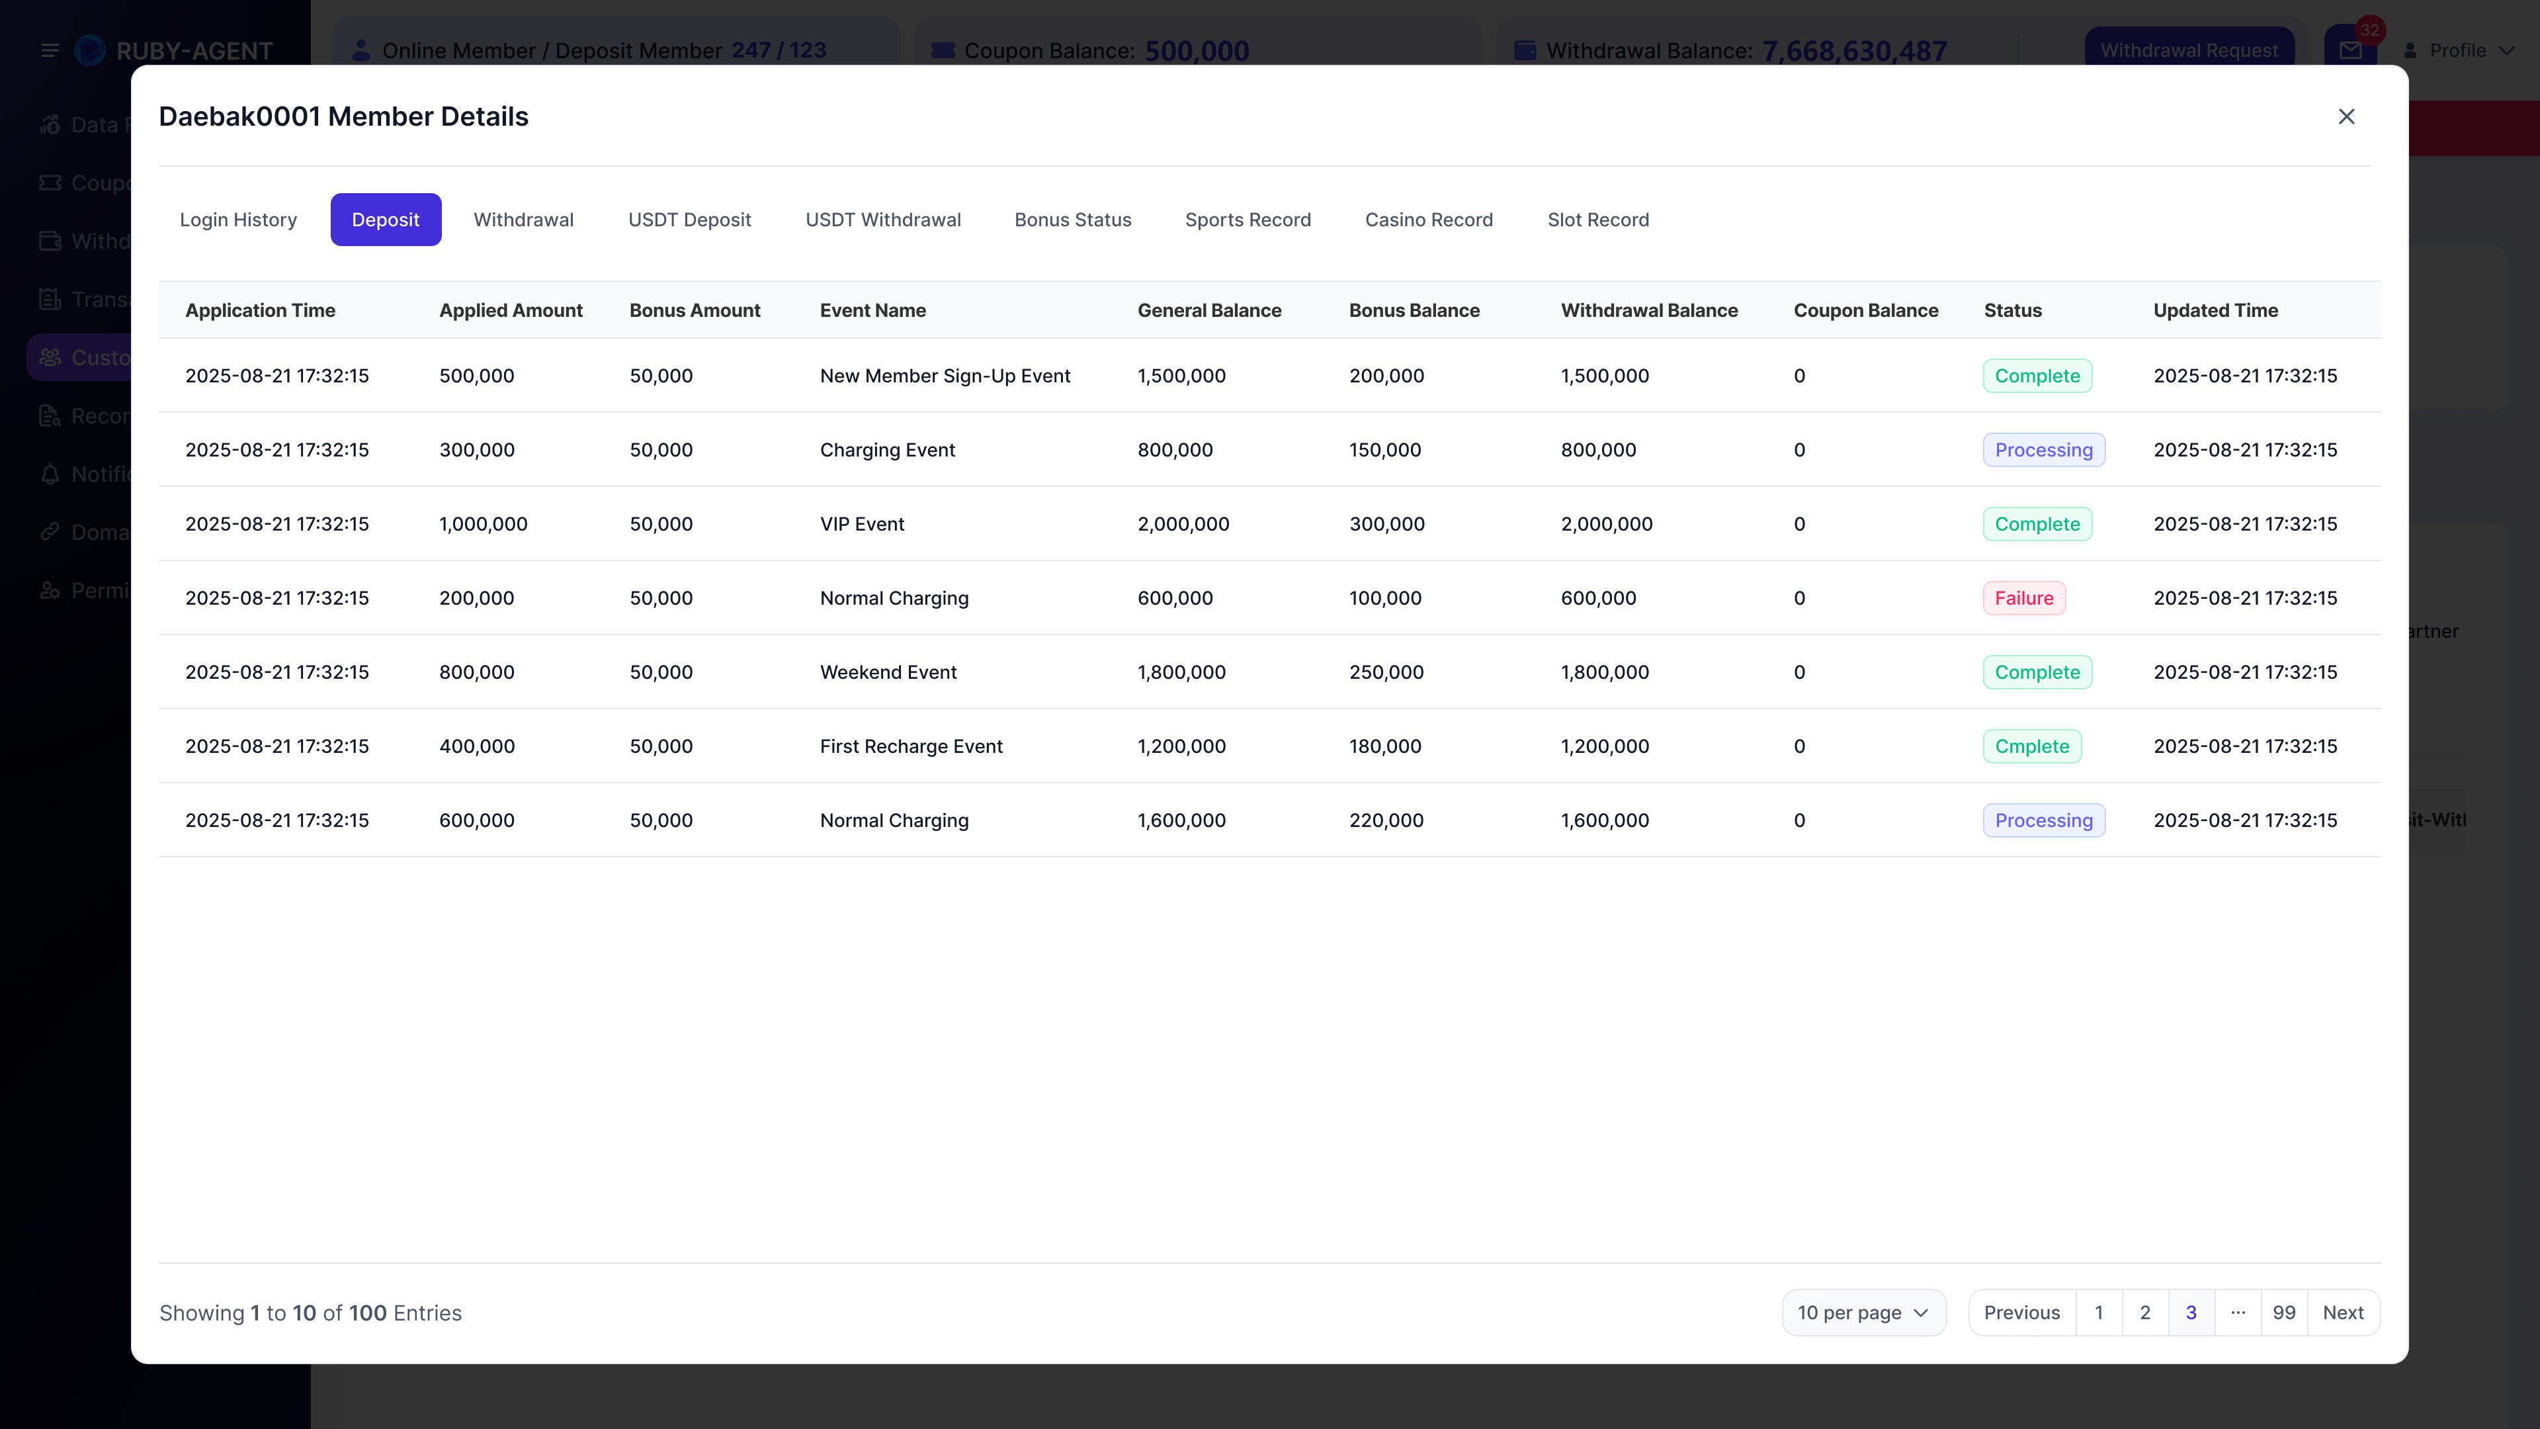
Task: Click the Weekend Event name cell
Action: (888, 671)
